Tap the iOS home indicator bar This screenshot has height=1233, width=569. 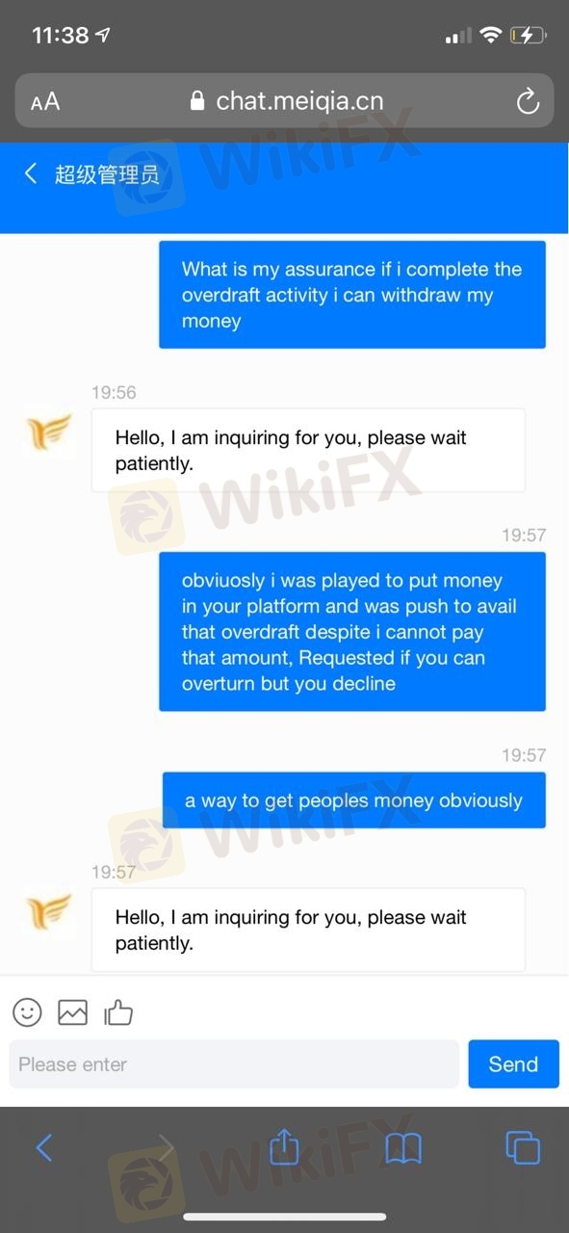click(284, 1218)
